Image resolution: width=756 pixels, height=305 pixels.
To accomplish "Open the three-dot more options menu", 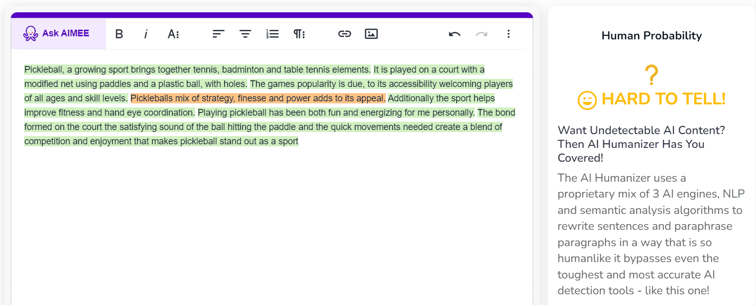I will click(x=508, y=34).
